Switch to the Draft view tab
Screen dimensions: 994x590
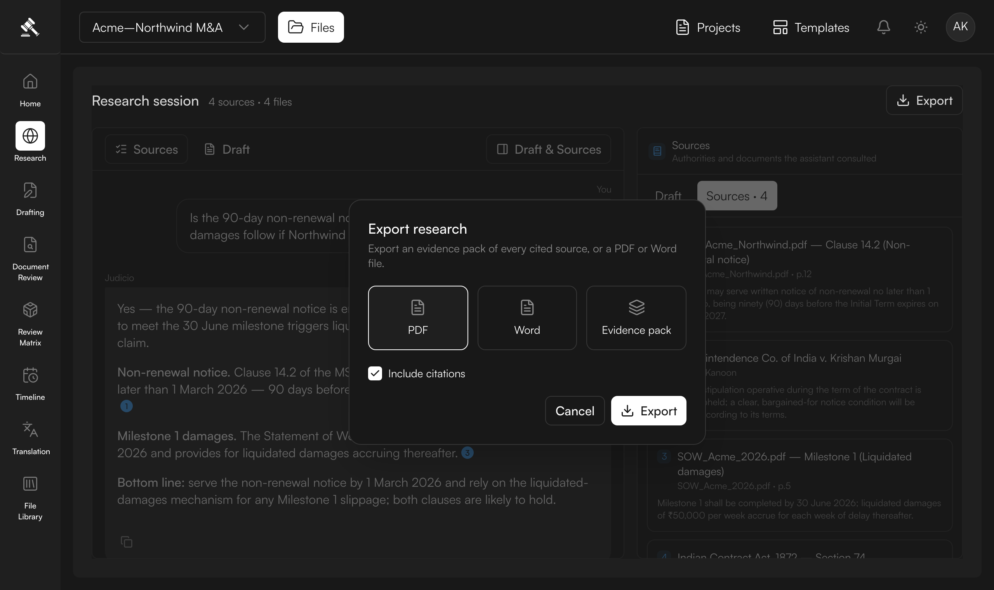click(227, 149)
